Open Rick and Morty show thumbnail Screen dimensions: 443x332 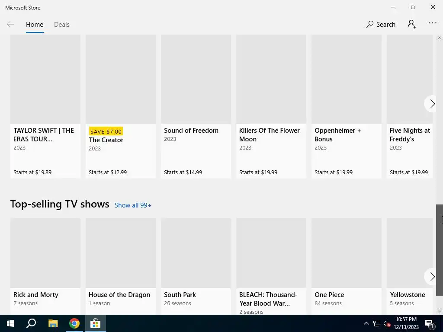[x=45, y=252]
